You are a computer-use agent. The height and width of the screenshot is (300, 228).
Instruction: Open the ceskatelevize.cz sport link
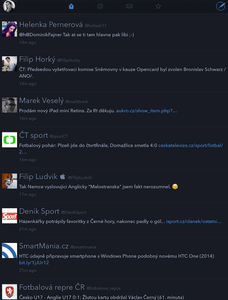[191, 146]
